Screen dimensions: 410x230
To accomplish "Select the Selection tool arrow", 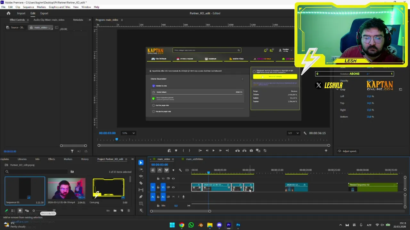I will [141, 163].
